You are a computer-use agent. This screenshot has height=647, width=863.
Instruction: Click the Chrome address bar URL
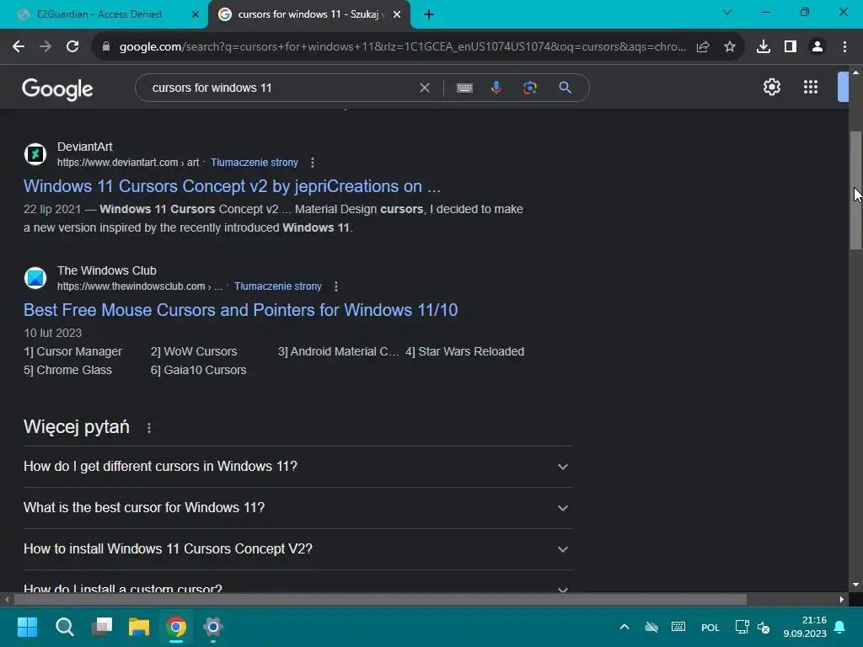click(402, 47)
